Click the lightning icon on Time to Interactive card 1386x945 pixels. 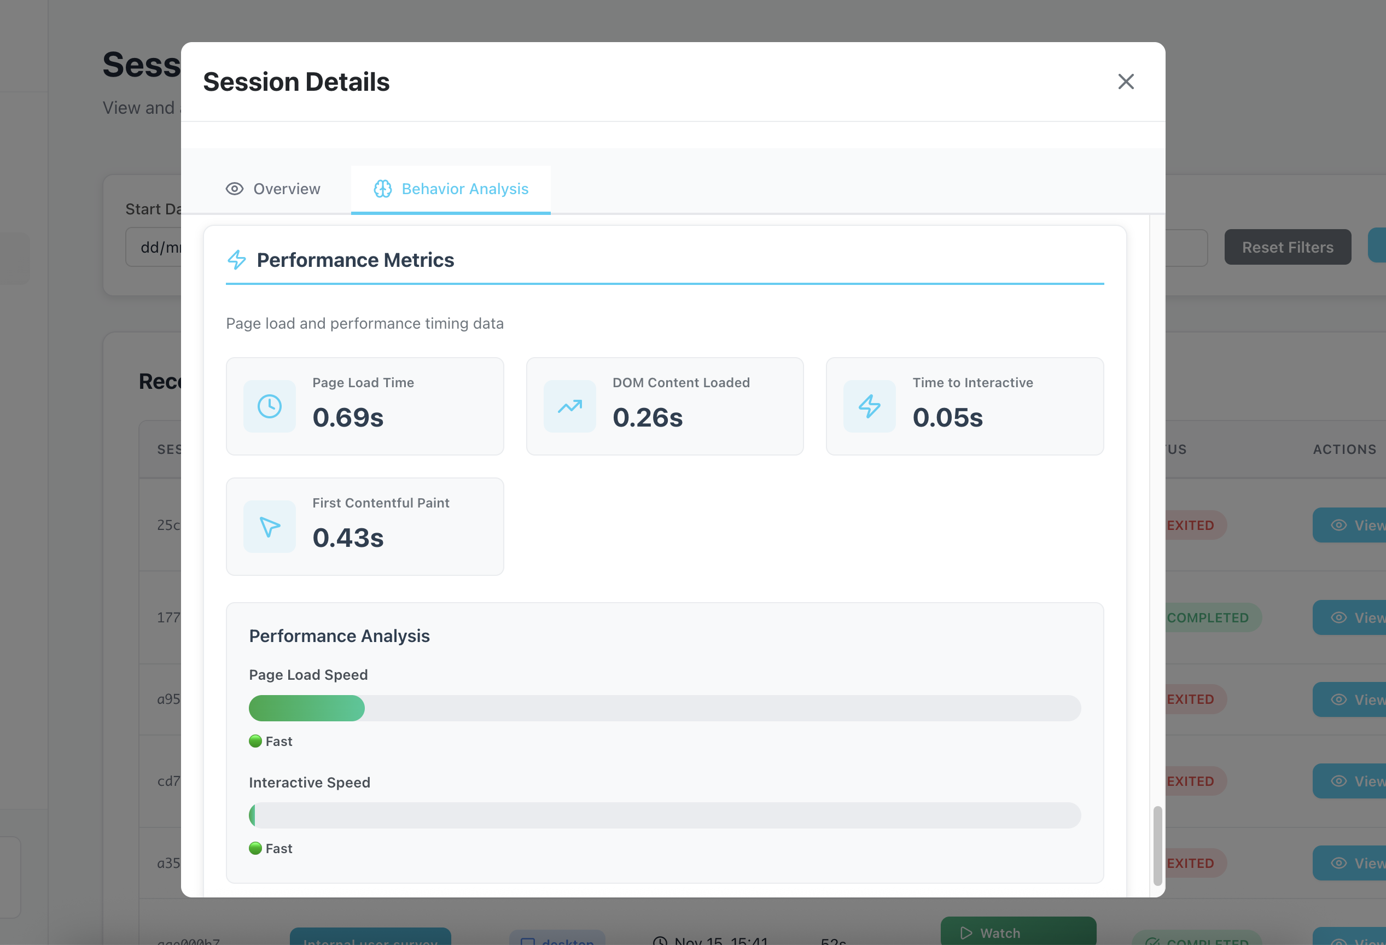870,406
